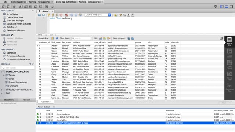Image resolution: width=235 pixels, height=132 pixels.
Task: Refresh schemas list icon
Action: click(30, 64)
